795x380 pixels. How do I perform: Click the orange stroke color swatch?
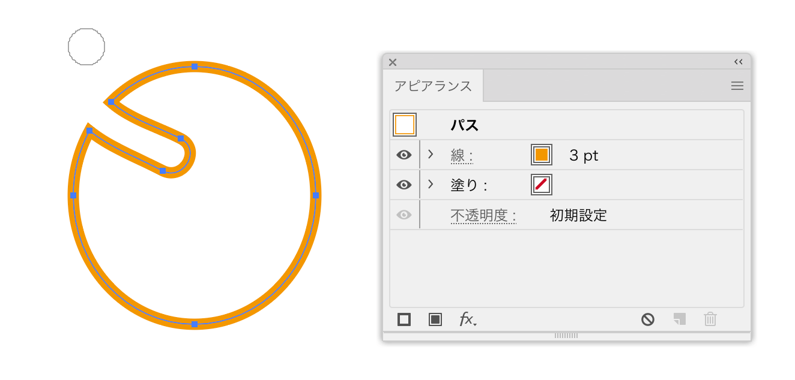pos(540,154)
